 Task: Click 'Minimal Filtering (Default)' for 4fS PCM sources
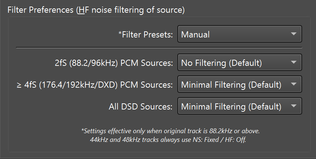(231, 85)
